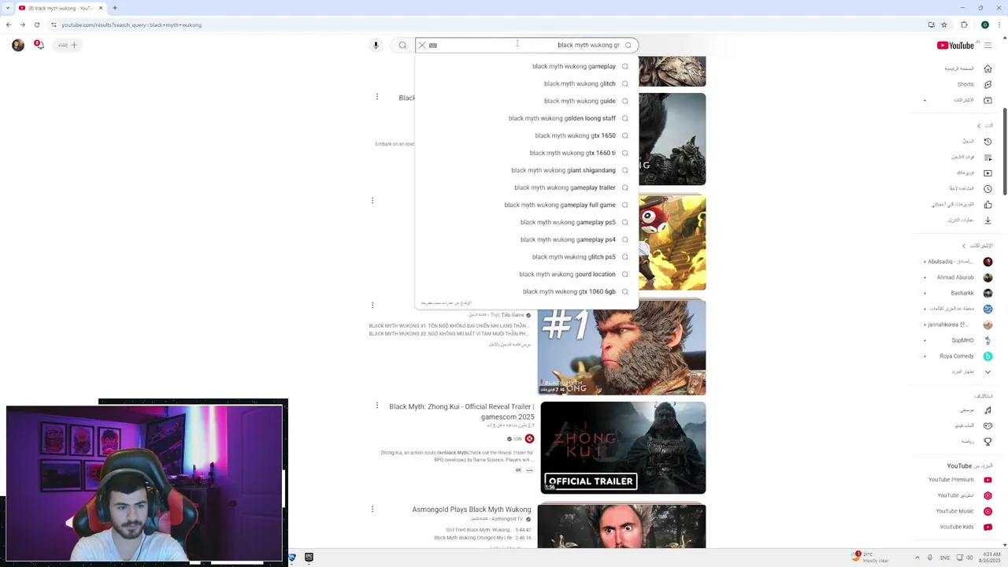Expand the Subscriptions section header chevron

963,246
